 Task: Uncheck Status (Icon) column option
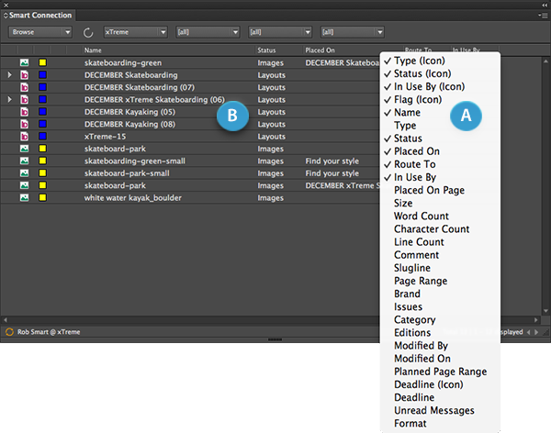[440, 73]
